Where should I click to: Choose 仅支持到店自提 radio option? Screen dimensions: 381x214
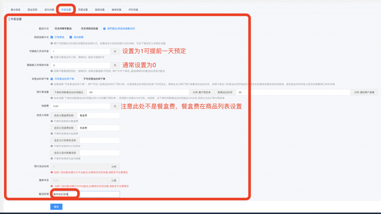tap(79, 29)
